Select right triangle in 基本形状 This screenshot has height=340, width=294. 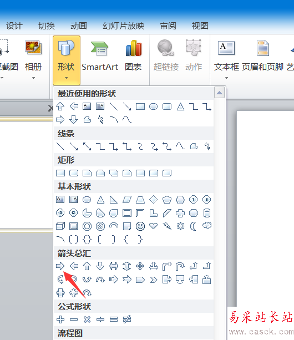click(x=114, y=200)
